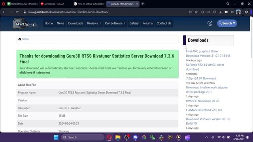Switch to how to set up autosplitter tab
This screenshot has width=253, height=142.
[x=89, y=4]
